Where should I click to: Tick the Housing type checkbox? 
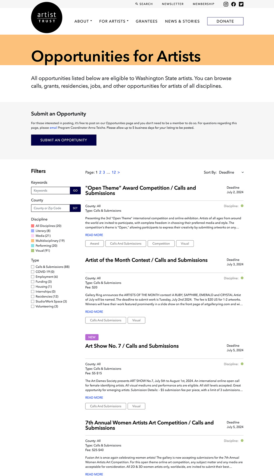pos(33,287)
